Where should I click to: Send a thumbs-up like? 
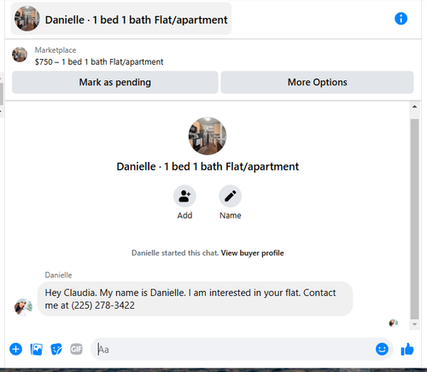(x=407, y=349)
